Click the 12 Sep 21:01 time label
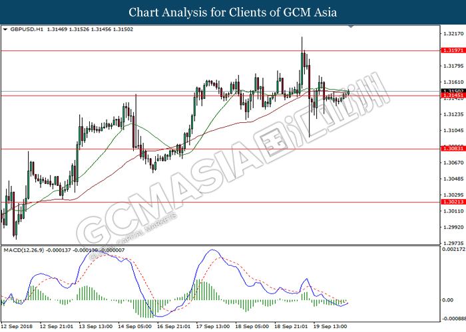Image resolution: width=466 pixels, height=332 pixels. tap(56, 327)
